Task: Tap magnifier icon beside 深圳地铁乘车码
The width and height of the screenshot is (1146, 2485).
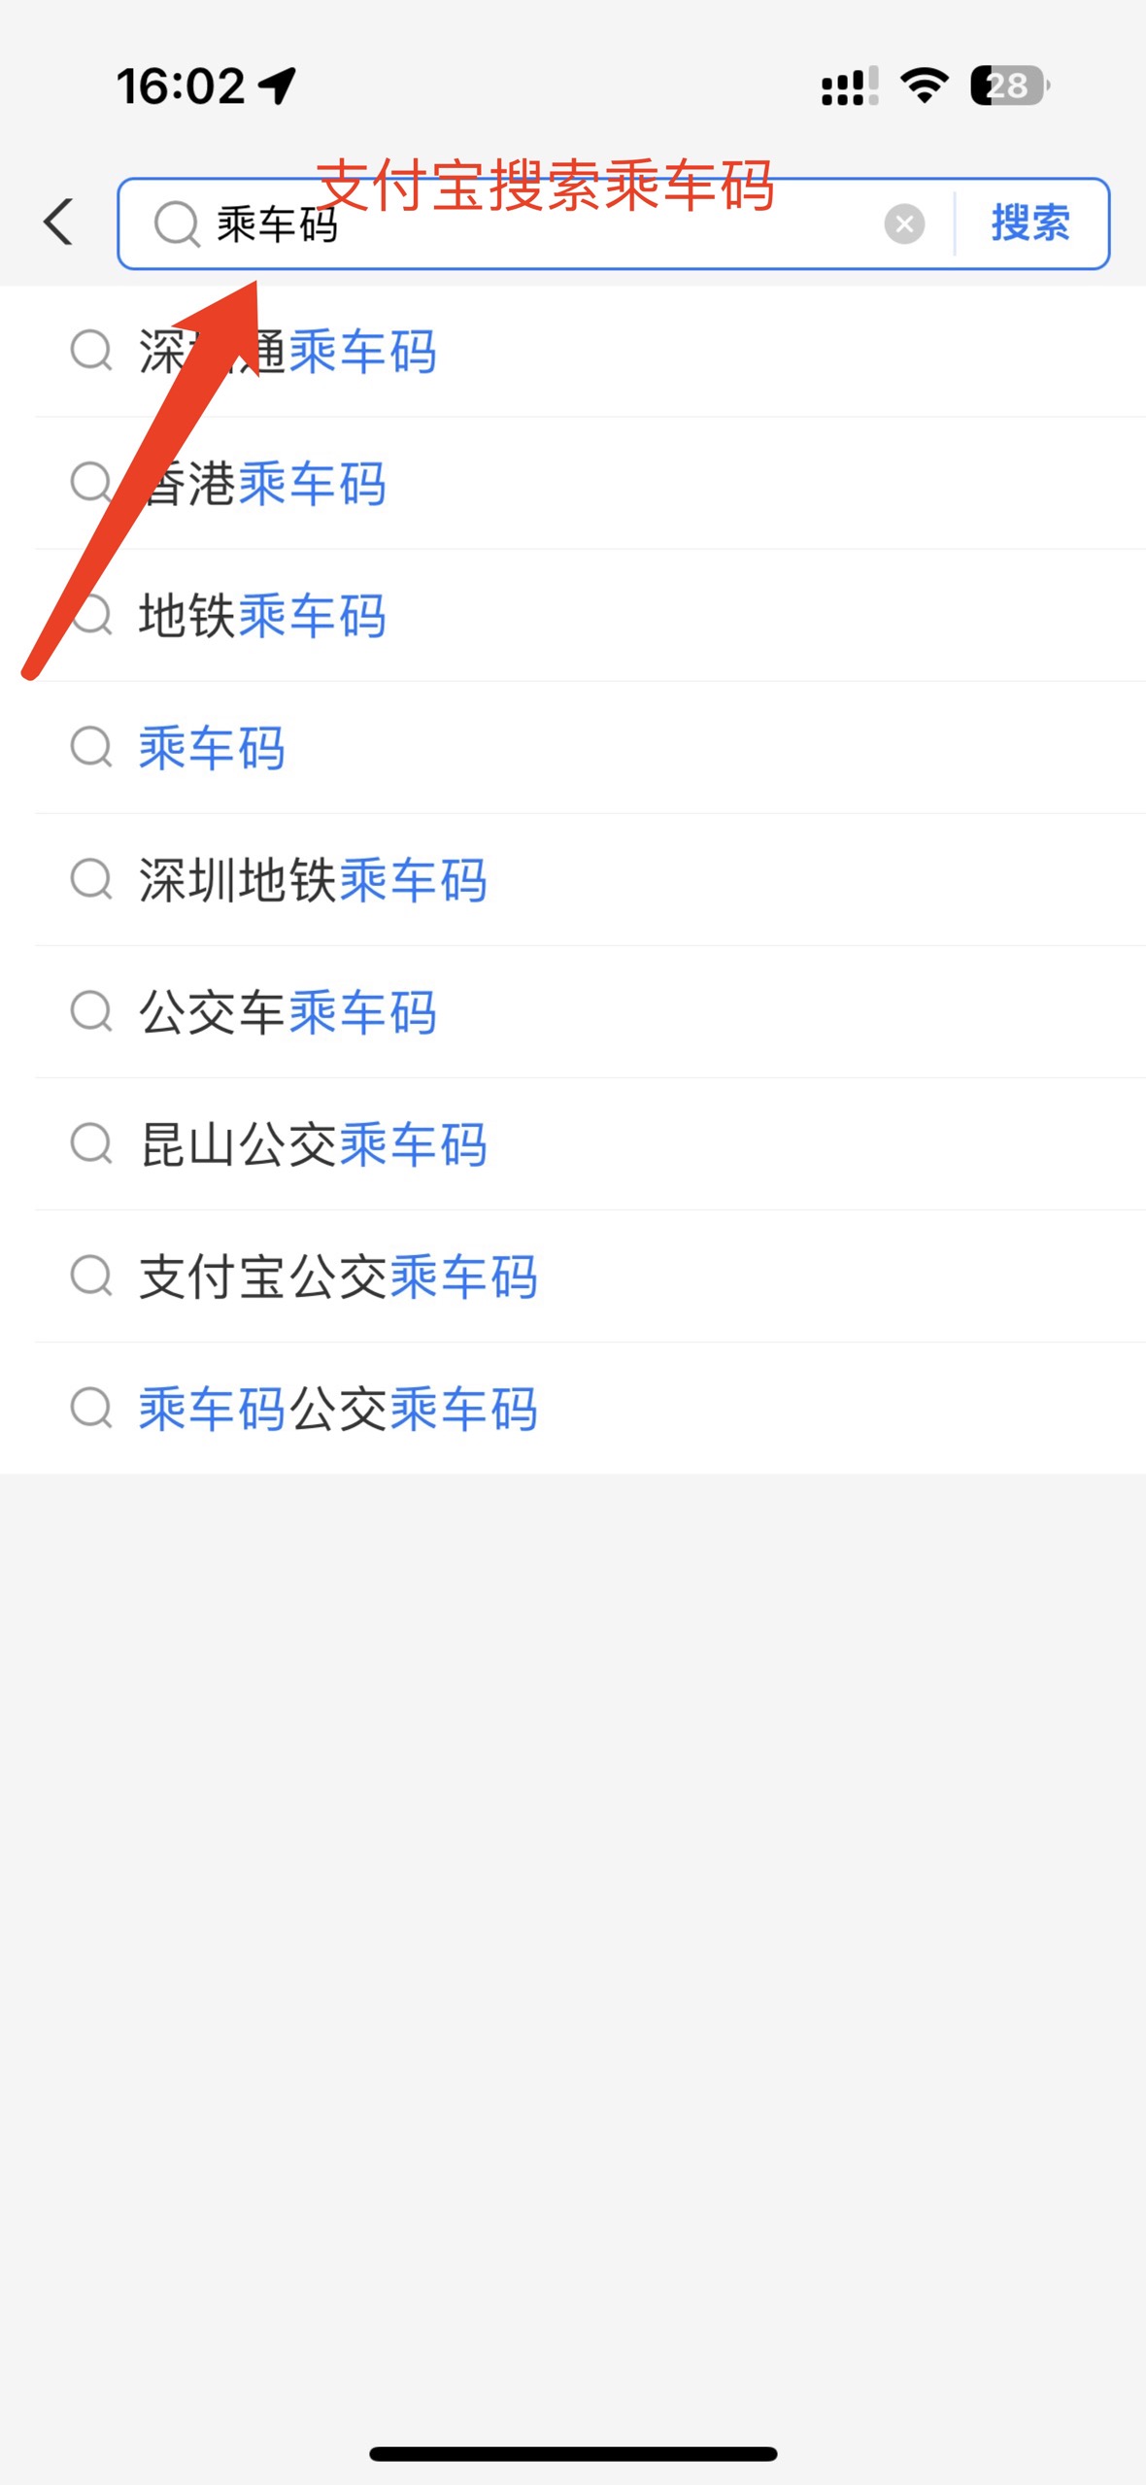Action: [92, 879]
